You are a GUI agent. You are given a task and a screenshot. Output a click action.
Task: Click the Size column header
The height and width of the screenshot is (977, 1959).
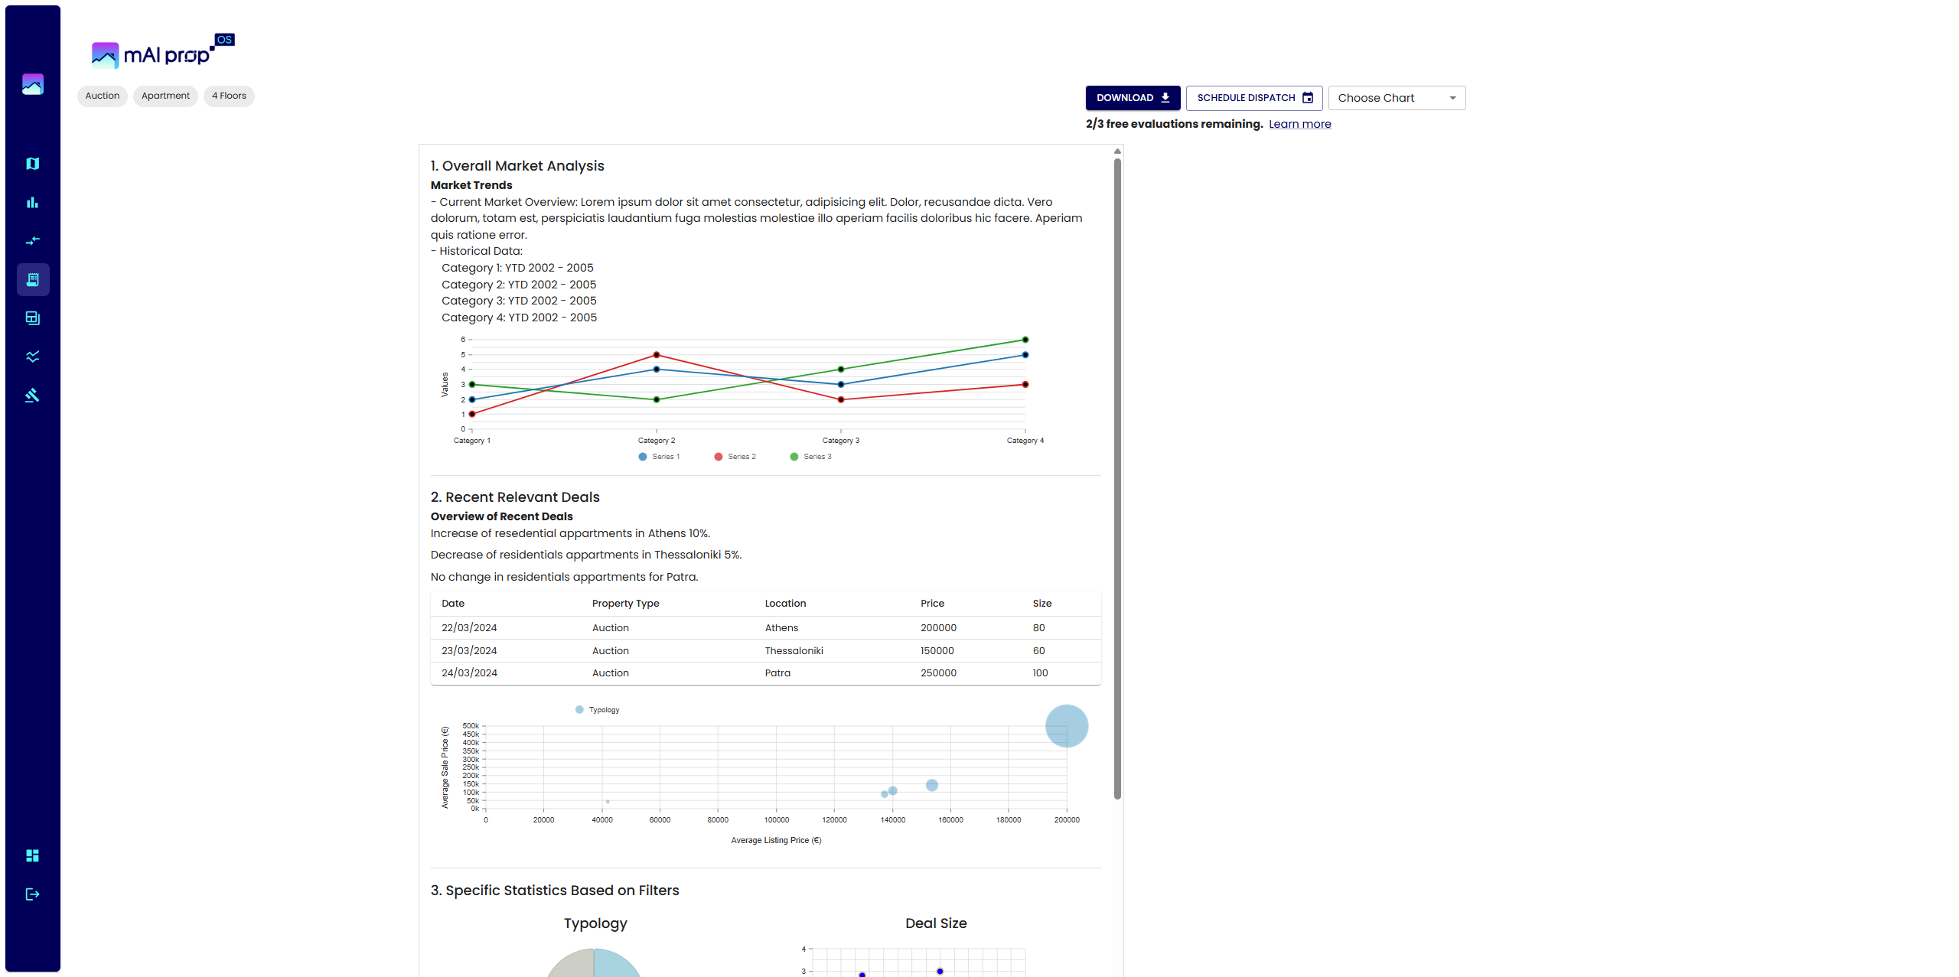[1041, 604]
